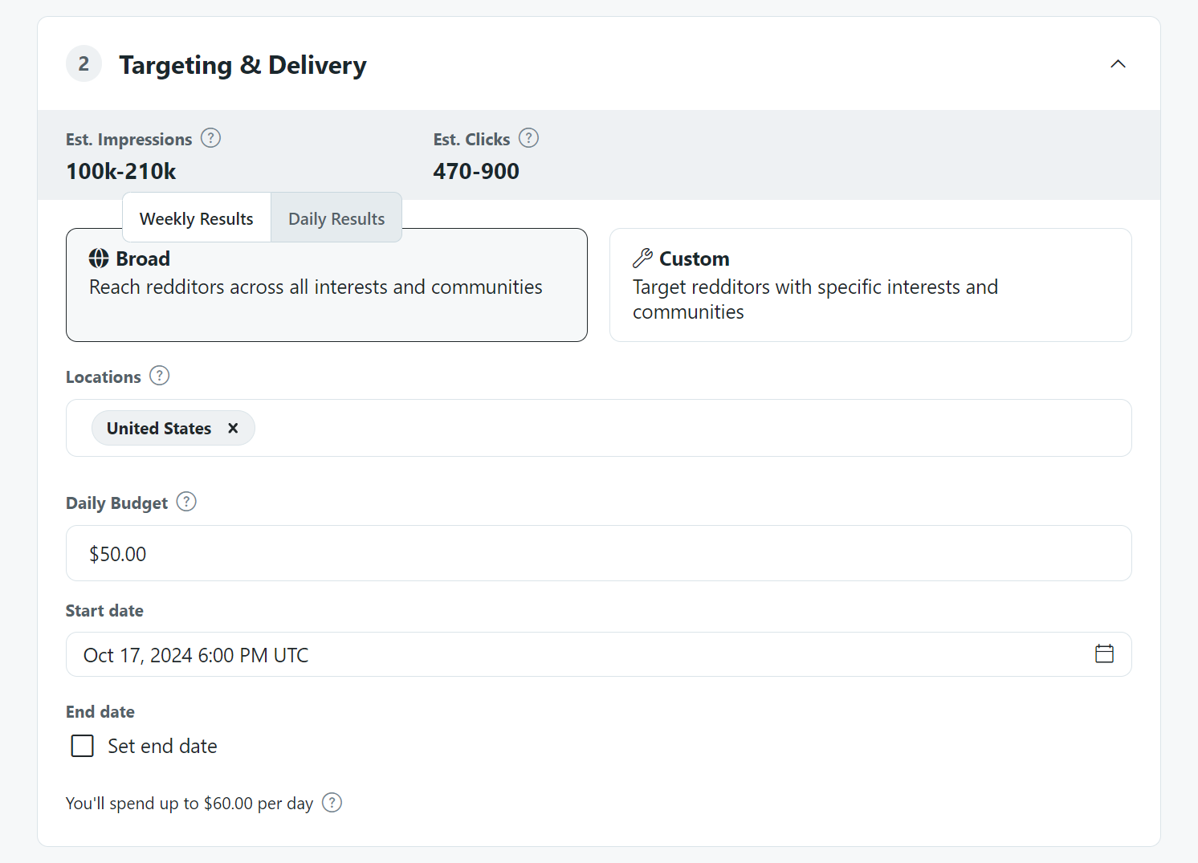Screen dimensions: 1198x863
Task: Select the Broad targeting card
Action: pos(327,285)
